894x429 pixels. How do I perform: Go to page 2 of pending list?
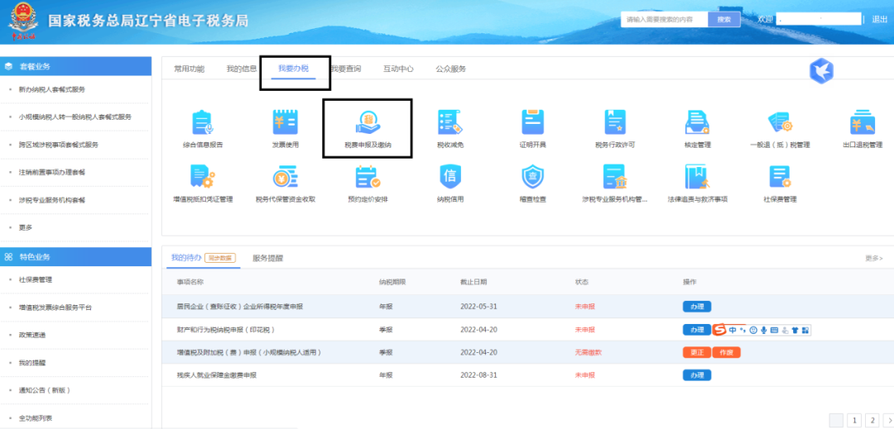(872, 420)
